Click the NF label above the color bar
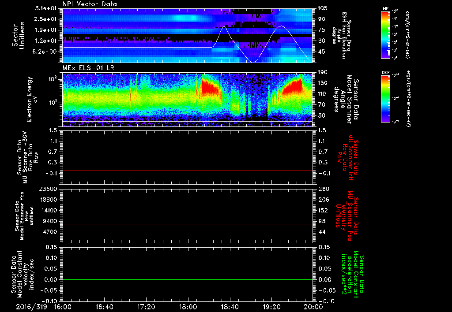Viewport: 452px width, 312px height. click(x=386, y=9)
